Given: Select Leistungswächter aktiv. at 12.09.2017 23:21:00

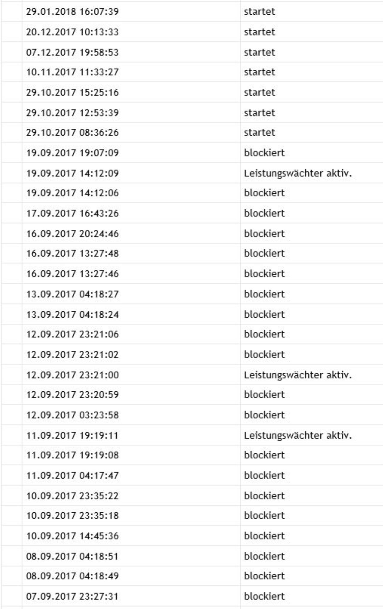Looking at the screenshot, I should (298, 375).
